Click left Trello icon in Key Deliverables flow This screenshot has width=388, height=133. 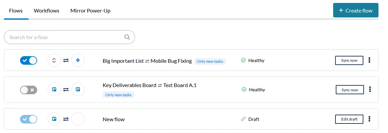(x=54, y=89)
